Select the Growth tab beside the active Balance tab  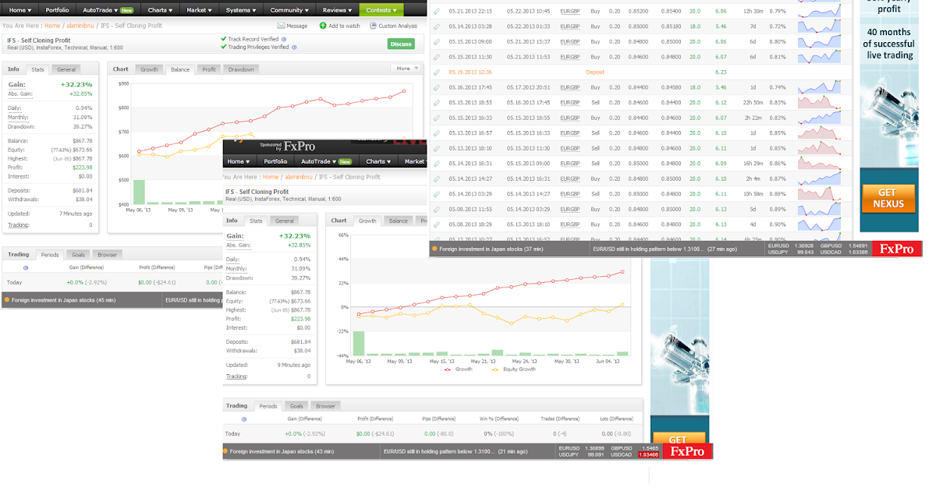tap(149, 69)
